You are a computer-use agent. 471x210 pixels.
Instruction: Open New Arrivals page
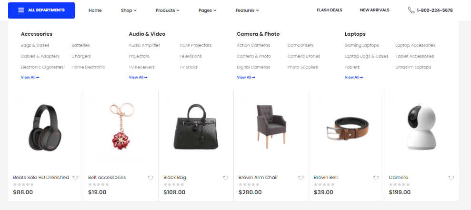coord(374,10)
